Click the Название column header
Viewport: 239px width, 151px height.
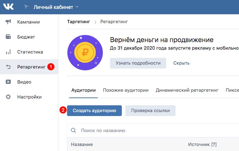tap(82, 144)
